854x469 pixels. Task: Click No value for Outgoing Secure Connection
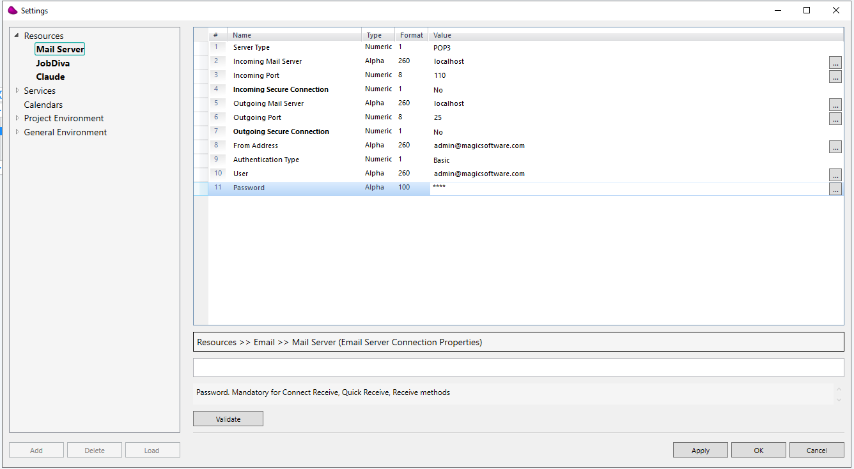pos(438,132)
